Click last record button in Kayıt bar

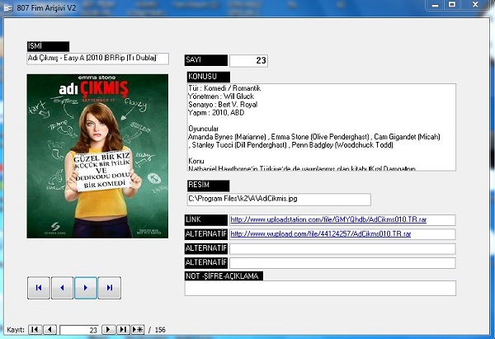point(123,330)
